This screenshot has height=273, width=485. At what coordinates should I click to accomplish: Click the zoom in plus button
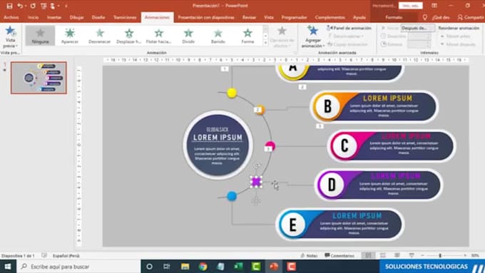pyautogui.click(x=465, y=255)
